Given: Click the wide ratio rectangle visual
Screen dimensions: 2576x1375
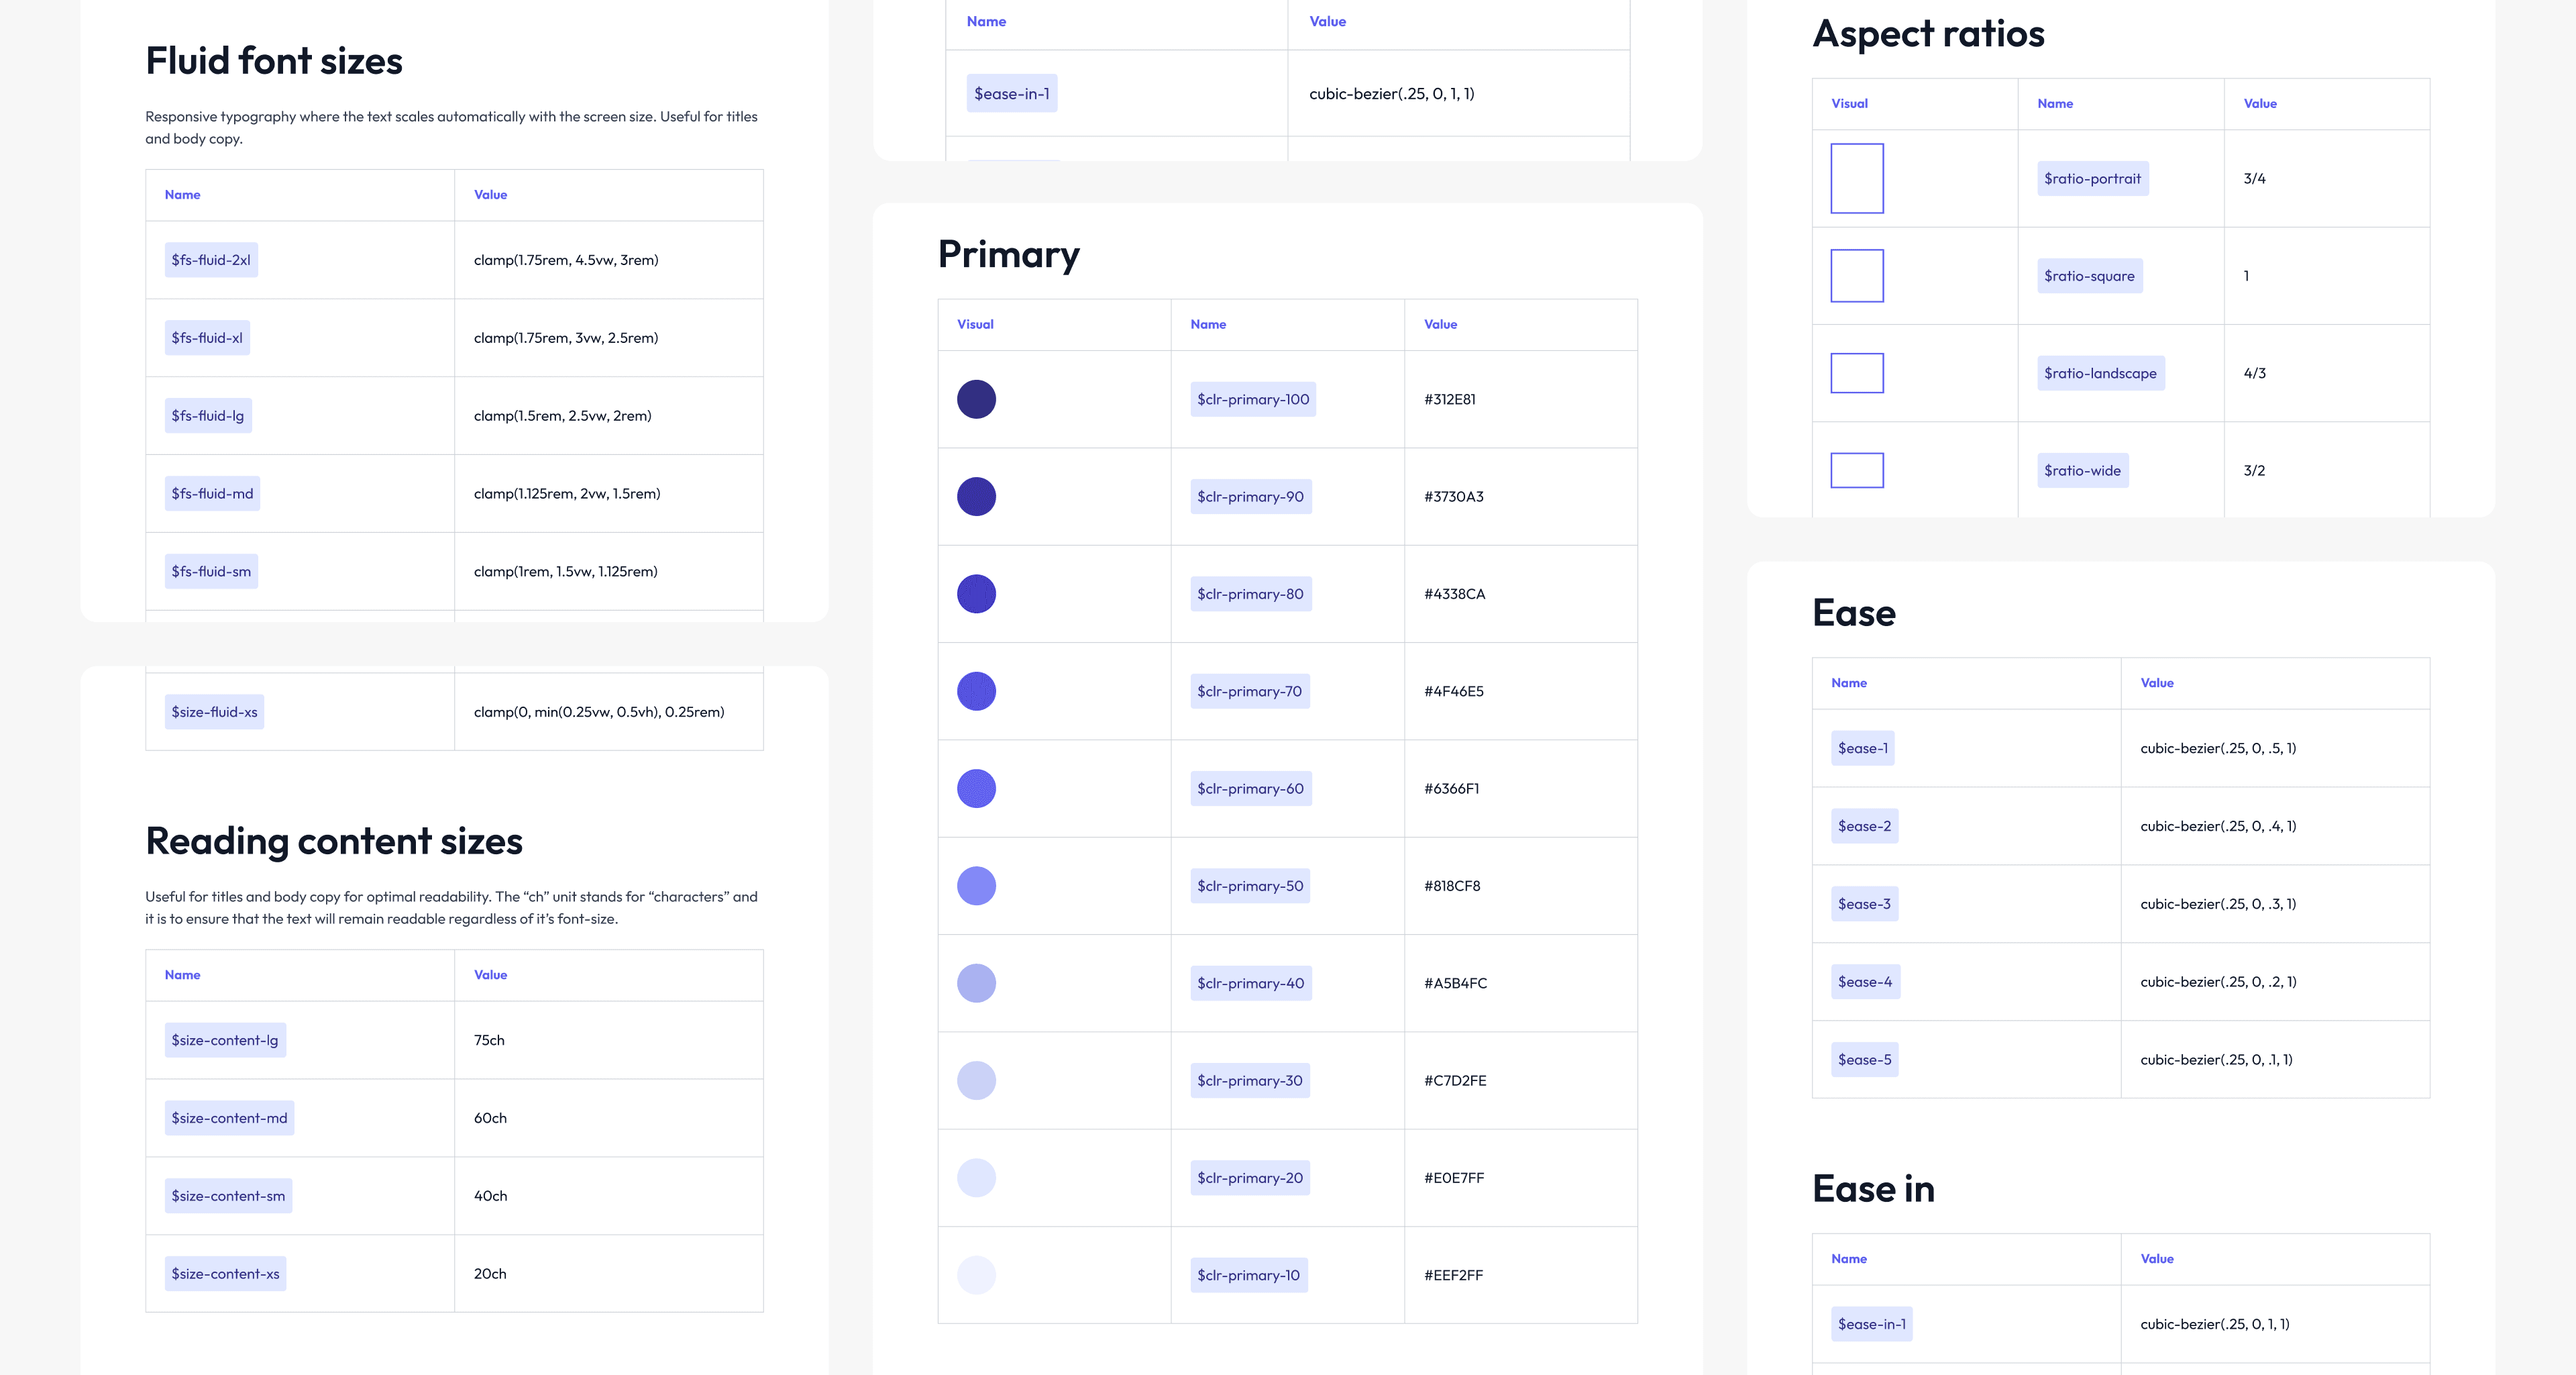Looking at the screenshot, I should tap(1856, 470).
